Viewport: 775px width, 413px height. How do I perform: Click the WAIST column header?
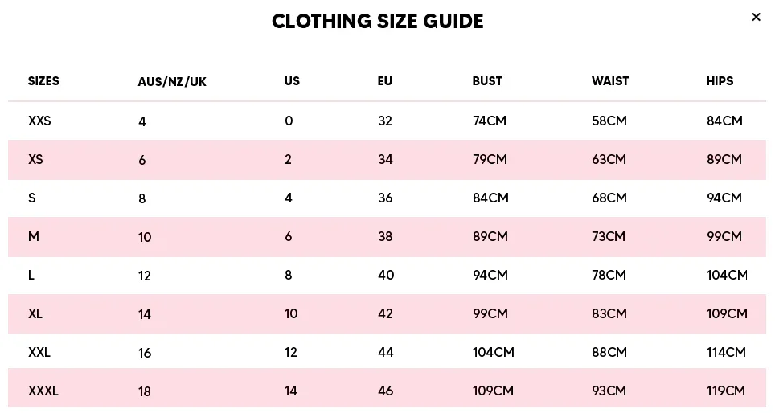pyautogui.click(x=610, y=81)
